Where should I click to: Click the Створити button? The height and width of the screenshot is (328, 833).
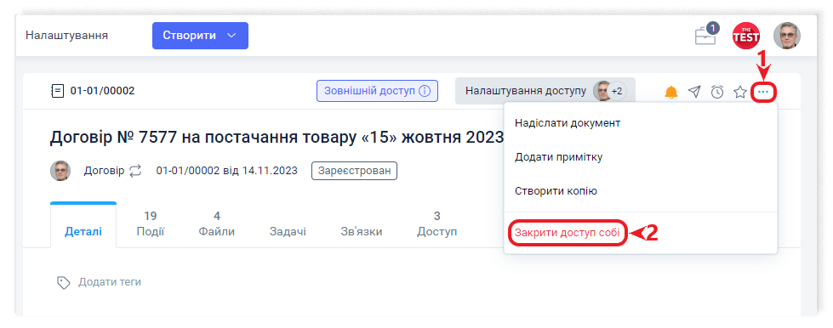click(x=200, y=36)
